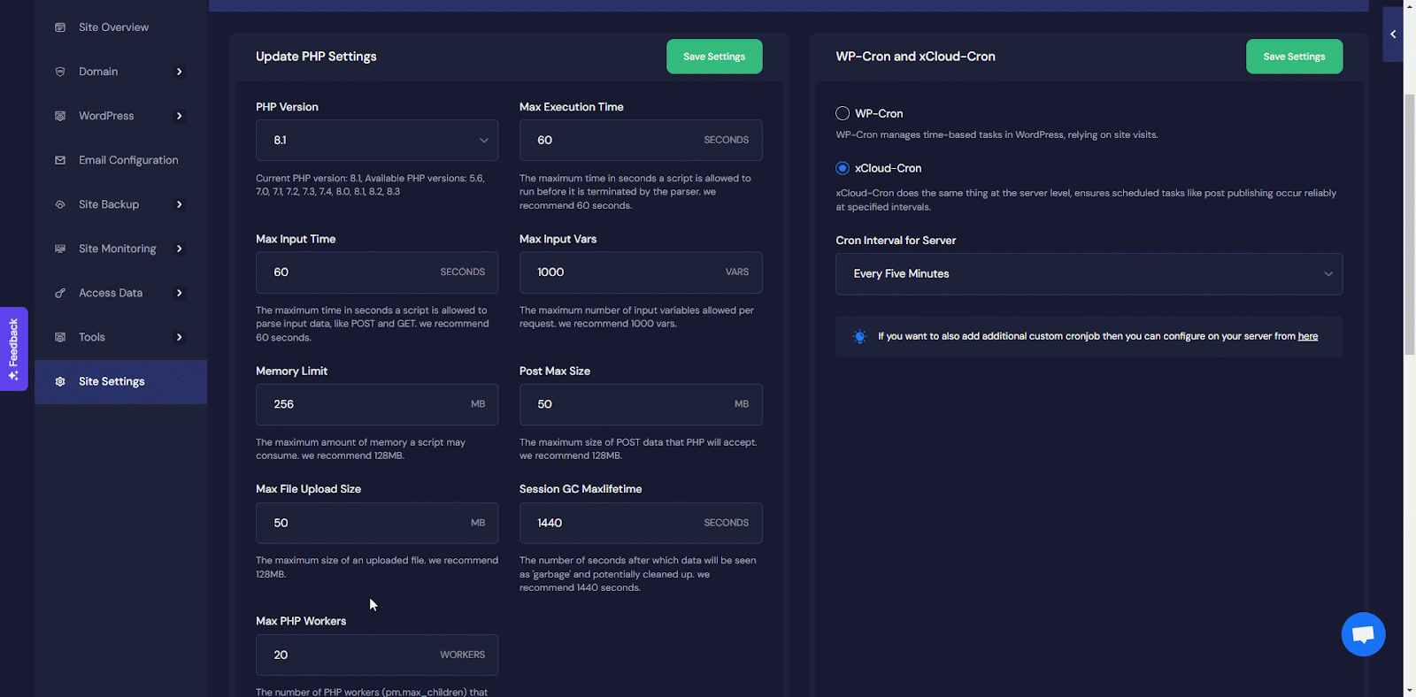This screenshot has width=1416, height=697.
Task: Click the Site Monitoring icon in sidebar
Action: (60, 249)
